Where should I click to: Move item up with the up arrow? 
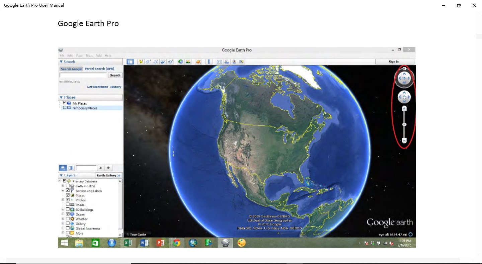click(101, 168)
